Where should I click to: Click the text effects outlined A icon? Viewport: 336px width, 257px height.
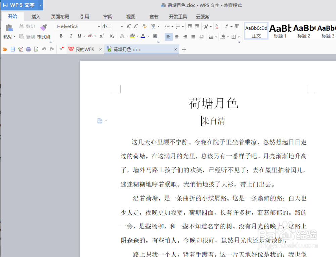(x=122, y=36)
